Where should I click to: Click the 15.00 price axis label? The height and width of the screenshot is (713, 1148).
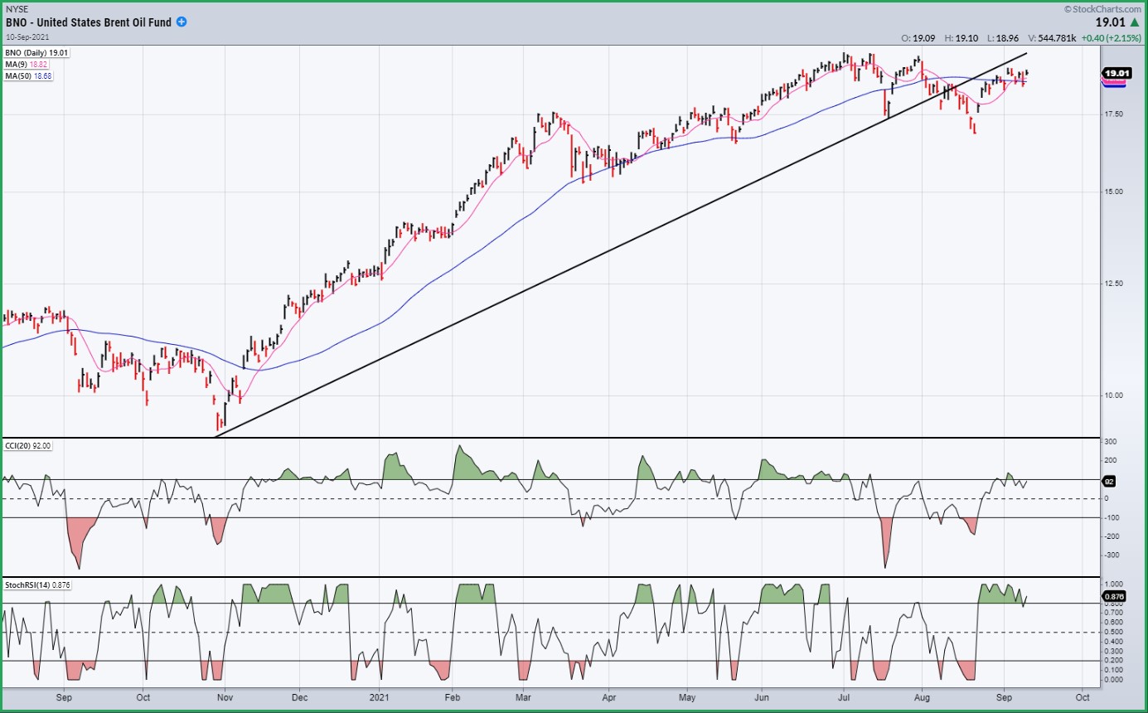pyautogui.click(x=1113, y=192)
